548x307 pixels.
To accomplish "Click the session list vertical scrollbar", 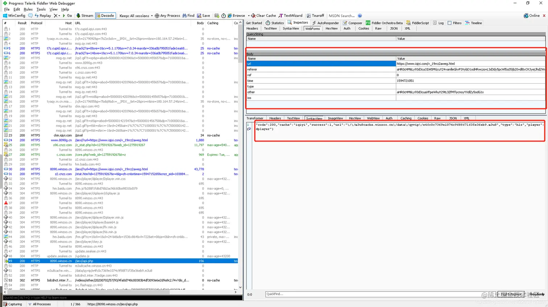I will 240,154.
